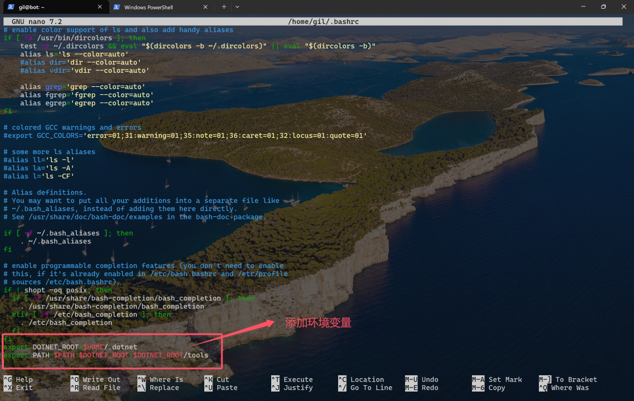Click the ^G Help shortcut
Screen dimensions: 634x401
click(x=18, y=379)
